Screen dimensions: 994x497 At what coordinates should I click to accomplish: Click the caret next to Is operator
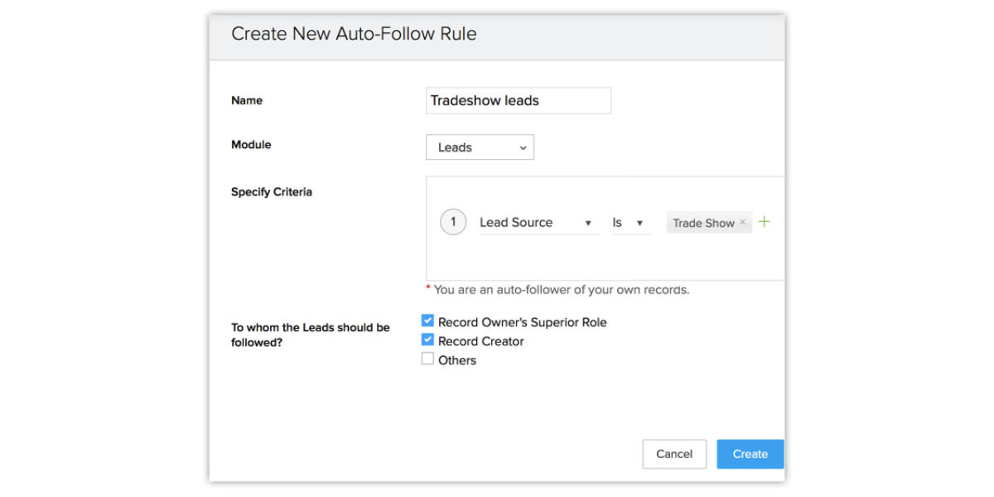click(639, 223)
